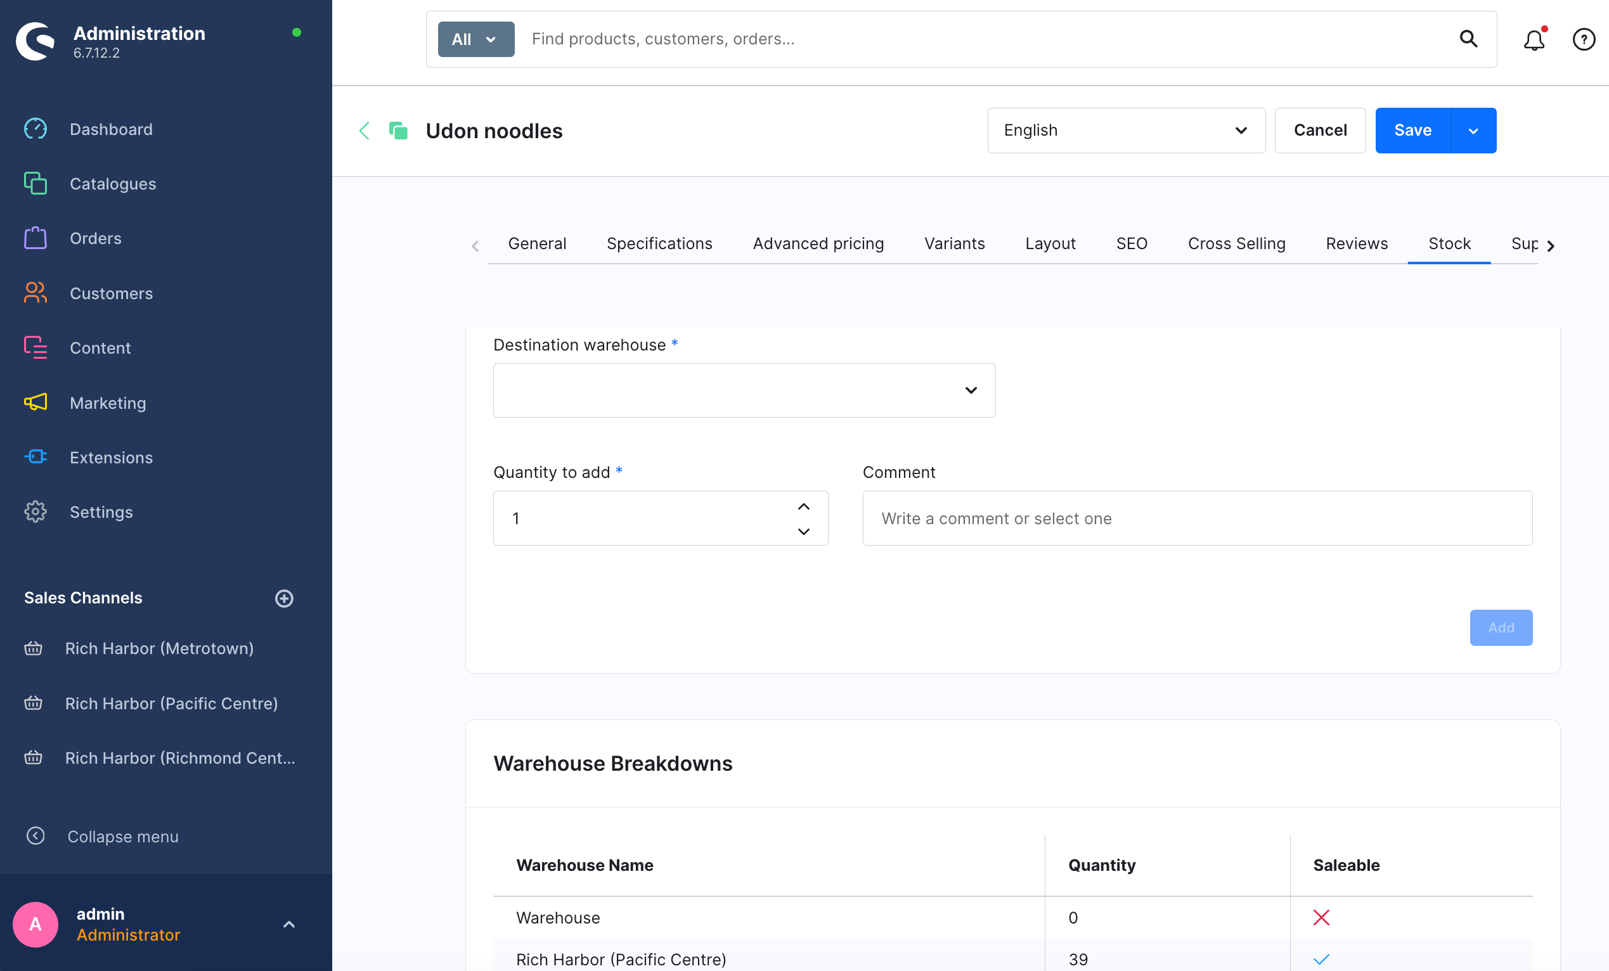
Task: Open the Save options dropdown arrow
Action: 1473,131
